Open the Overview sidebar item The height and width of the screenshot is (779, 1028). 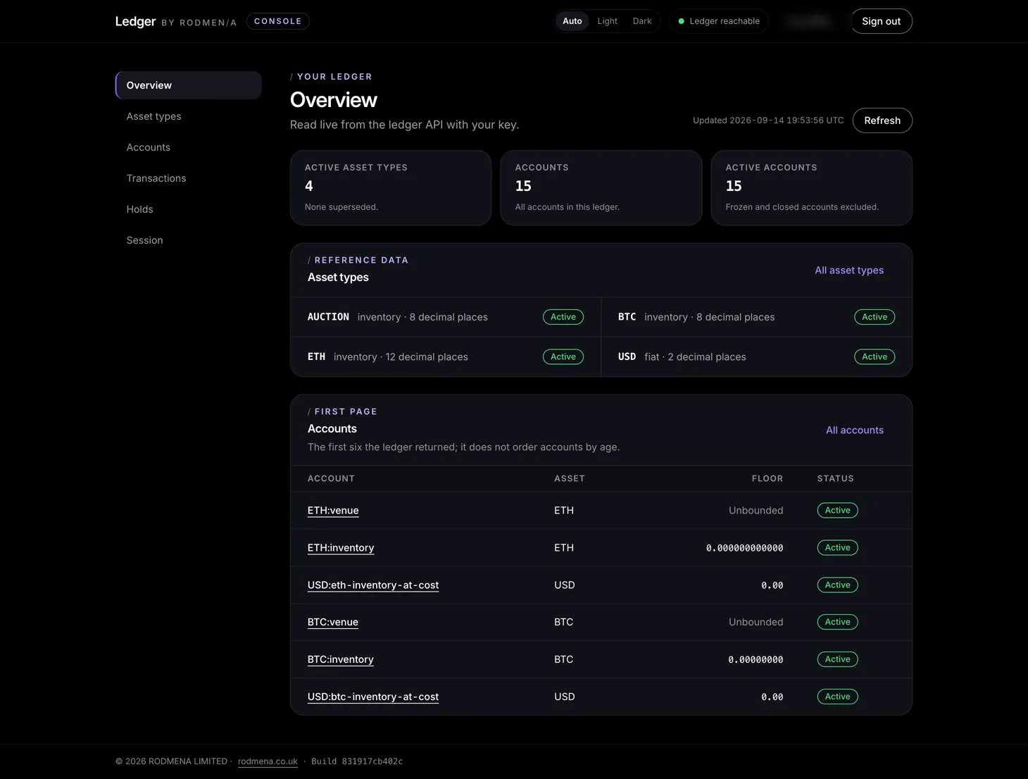coord(189,85)
